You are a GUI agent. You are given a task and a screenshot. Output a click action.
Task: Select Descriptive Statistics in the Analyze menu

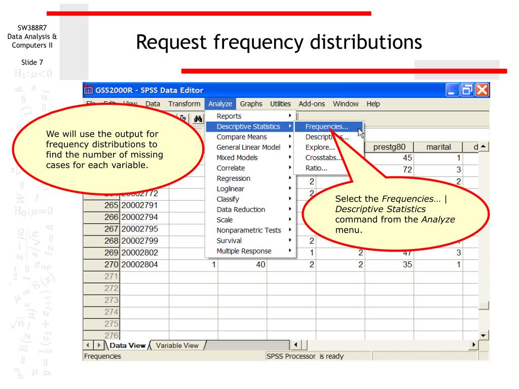point(250,126)
